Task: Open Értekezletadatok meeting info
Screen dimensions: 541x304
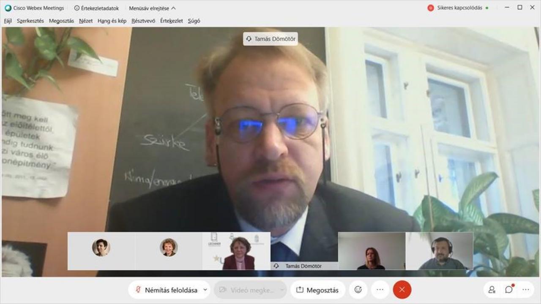Action: [97, 8]
